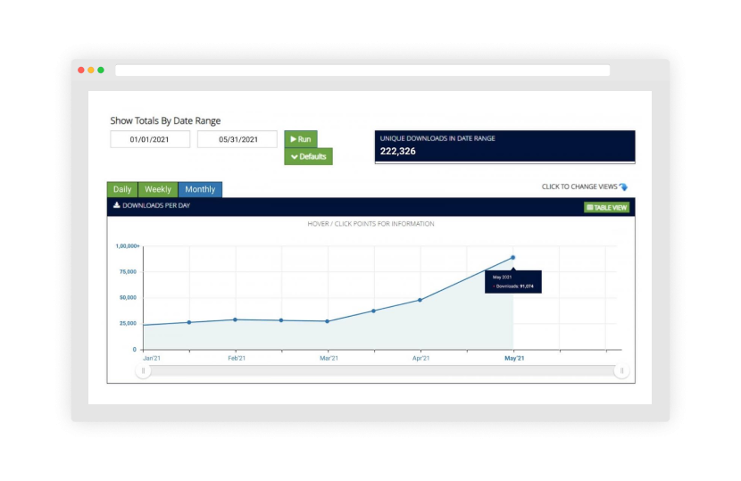The height and width of the screenshot is (481, 741).
Task: Switch to the Weekly tab
Action: [158, 189]
